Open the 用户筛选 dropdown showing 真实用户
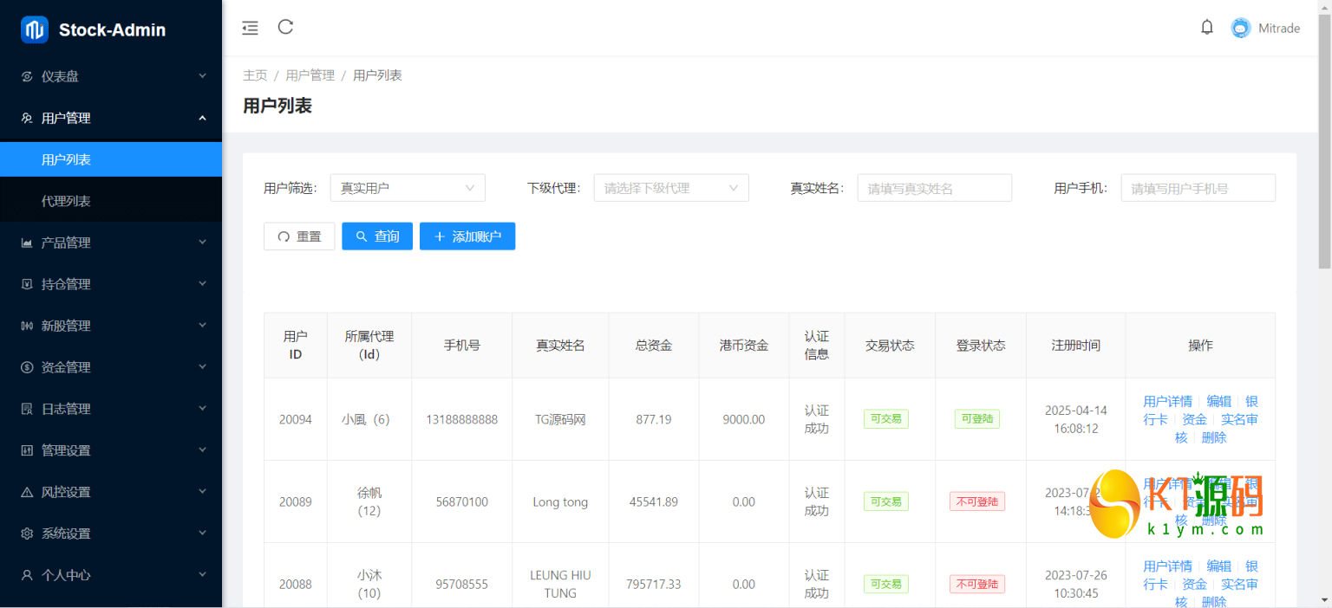The image size is (1332, 608). 407,188
